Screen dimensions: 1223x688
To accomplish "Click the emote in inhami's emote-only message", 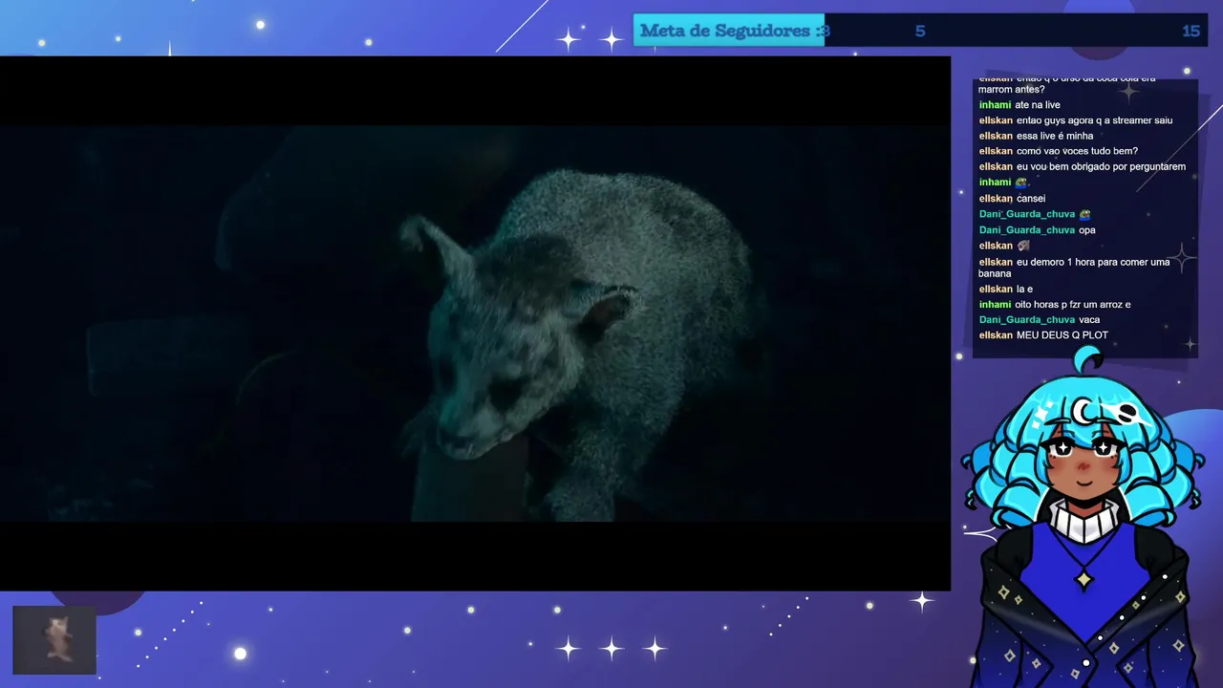I will [x=1020, y=182].
